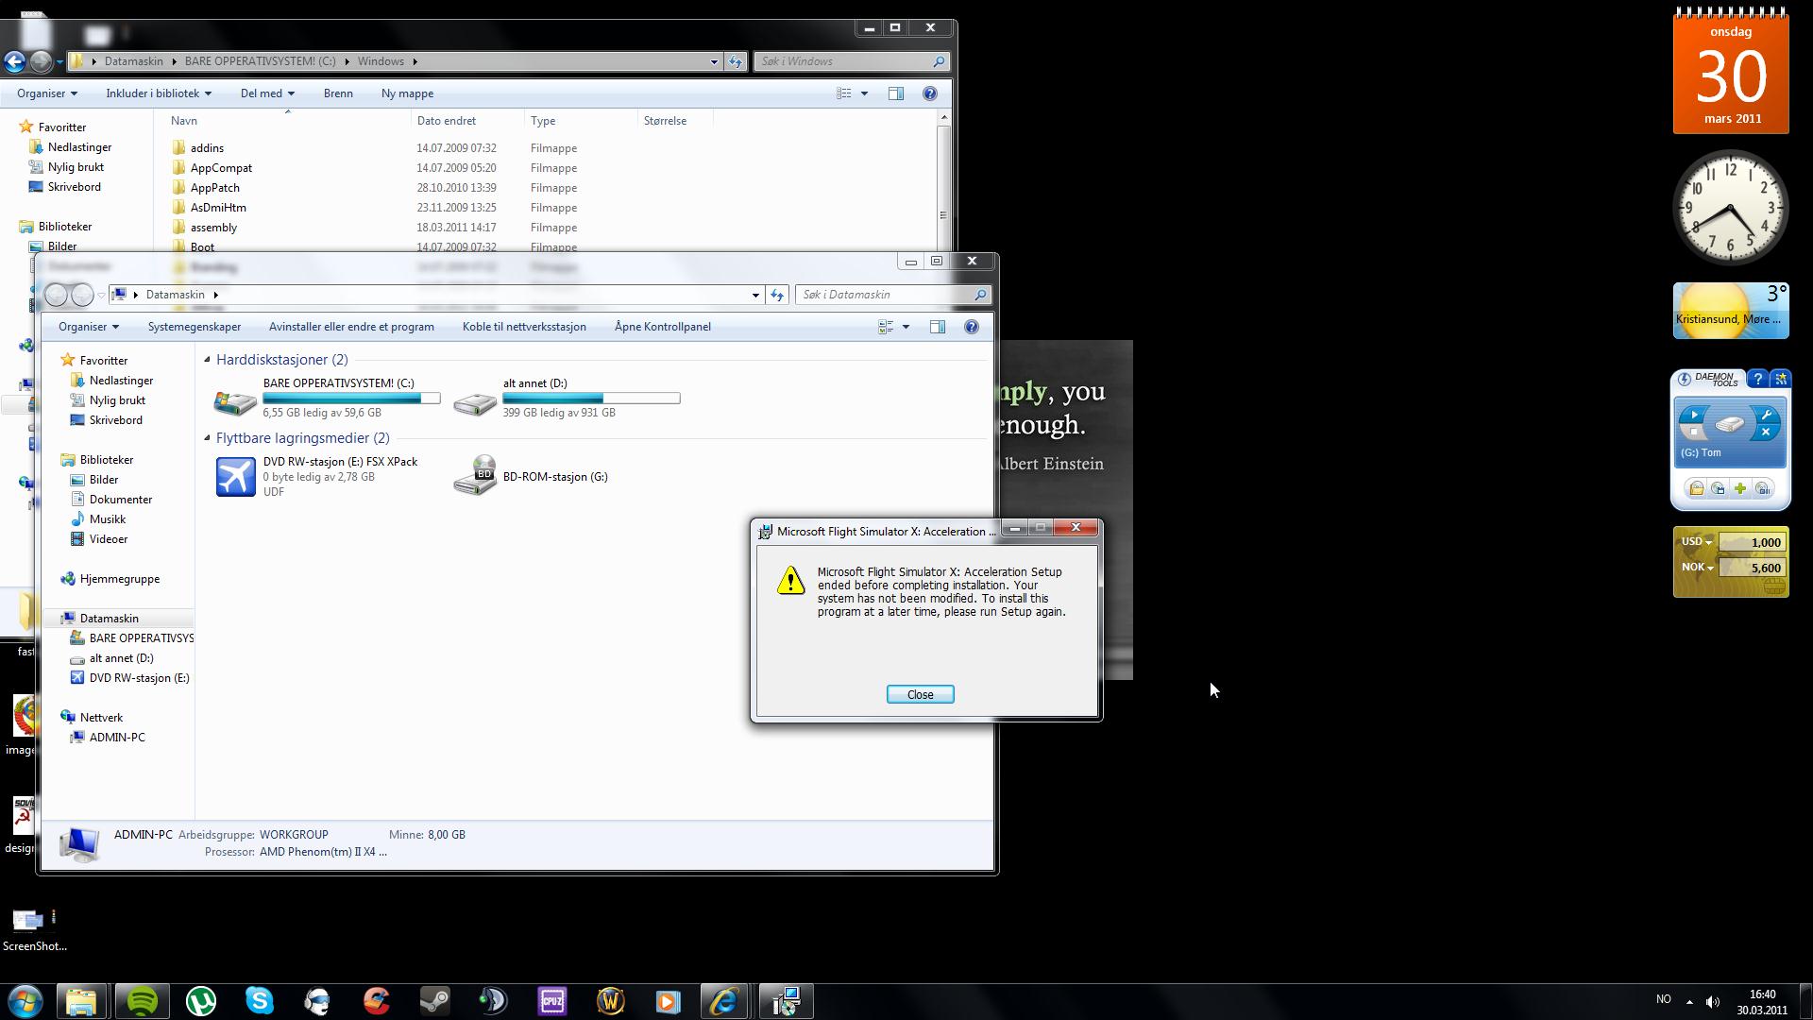Screen dimensions: 1813x1020
Task: Click the C: drive capacity bar
Action: pyautogui.click(x=351, y=399)
